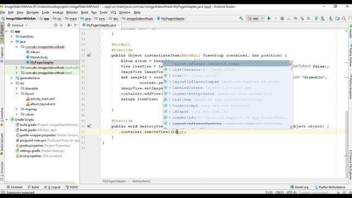The height and width of the screenshot is (198, 352).
Task: Click the Make Project hammer icon
Action: click(241, 18)
